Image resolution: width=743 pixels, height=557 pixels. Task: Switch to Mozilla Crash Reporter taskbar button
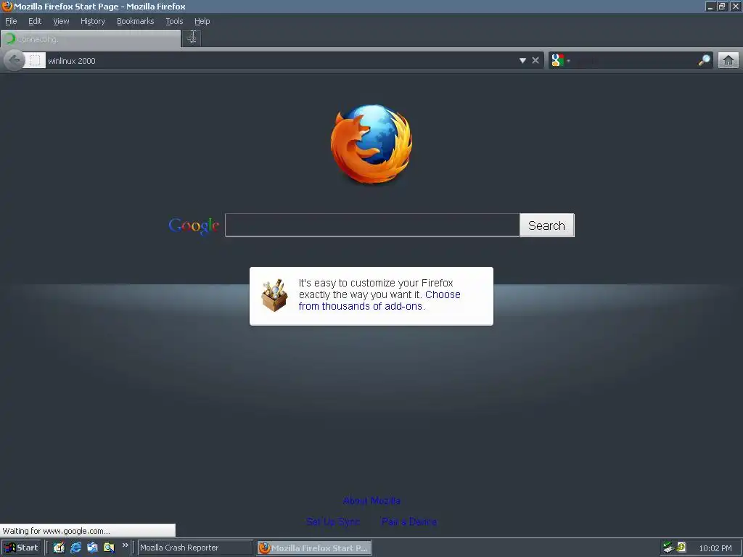194,548
